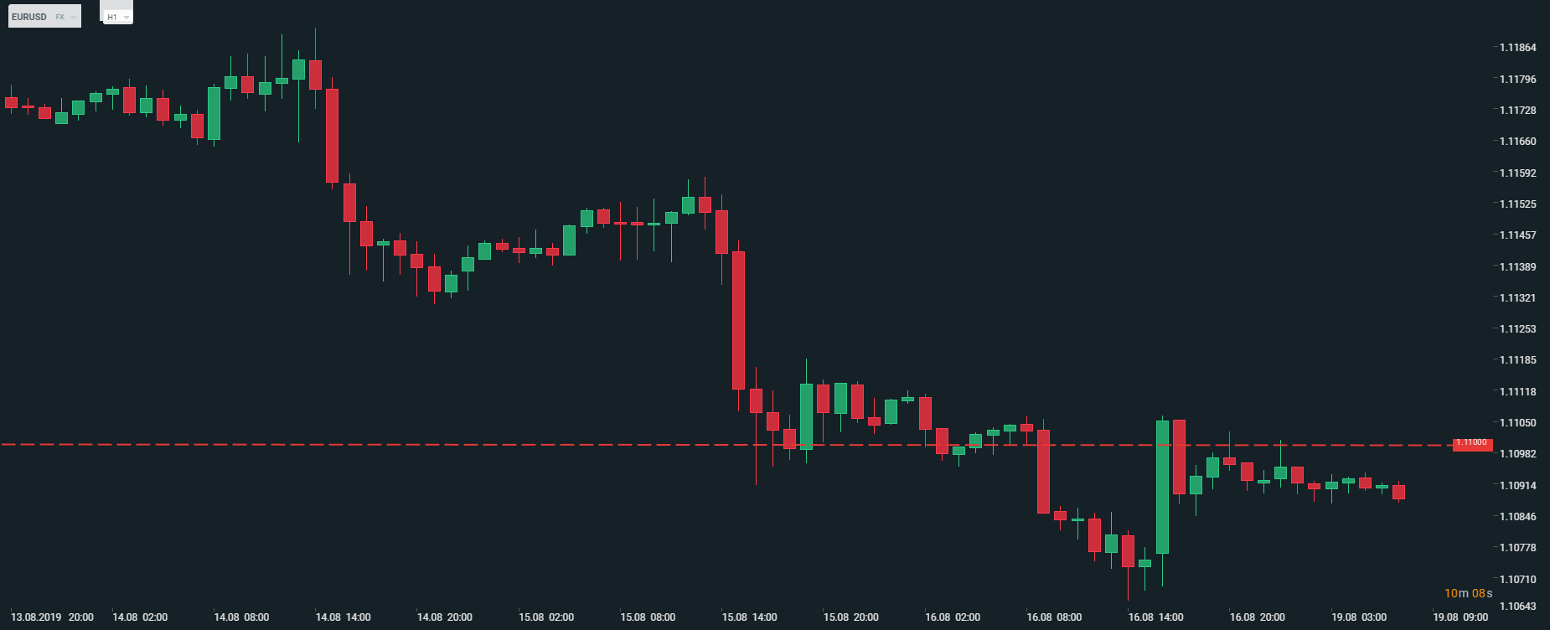Click the FX label beside EURUSD
The image size is (1550, 630).
pos(60,17)
